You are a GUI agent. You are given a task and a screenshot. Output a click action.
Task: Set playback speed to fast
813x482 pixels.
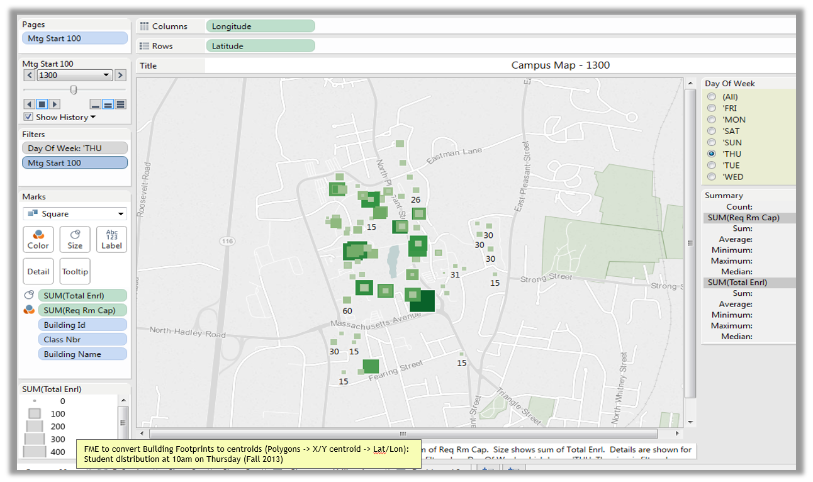pos(120,104)
